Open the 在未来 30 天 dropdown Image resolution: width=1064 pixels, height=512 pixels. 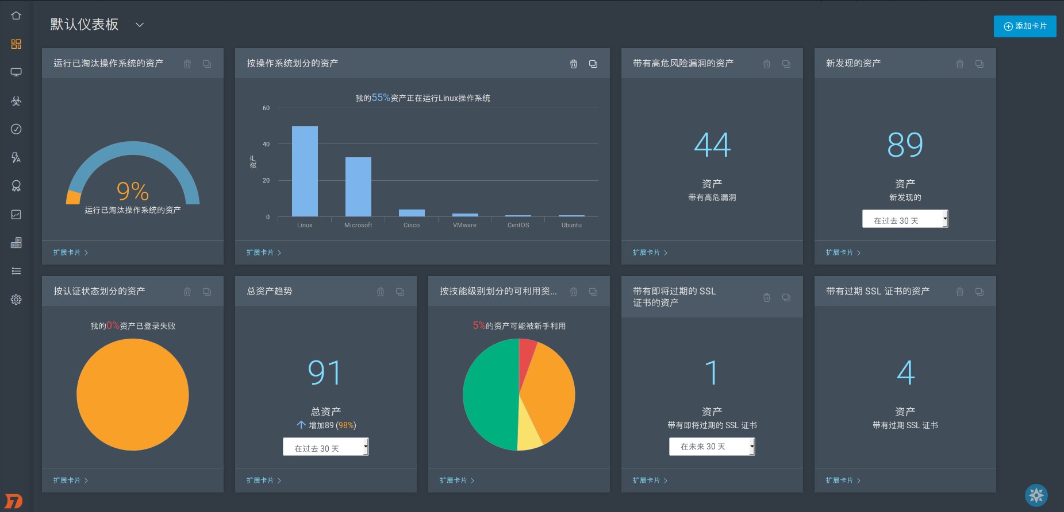[x=712, y=447]
